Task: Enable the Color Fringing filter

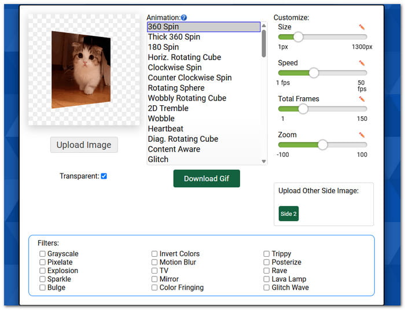Action: pyautogui.click(x=154, y=287)
